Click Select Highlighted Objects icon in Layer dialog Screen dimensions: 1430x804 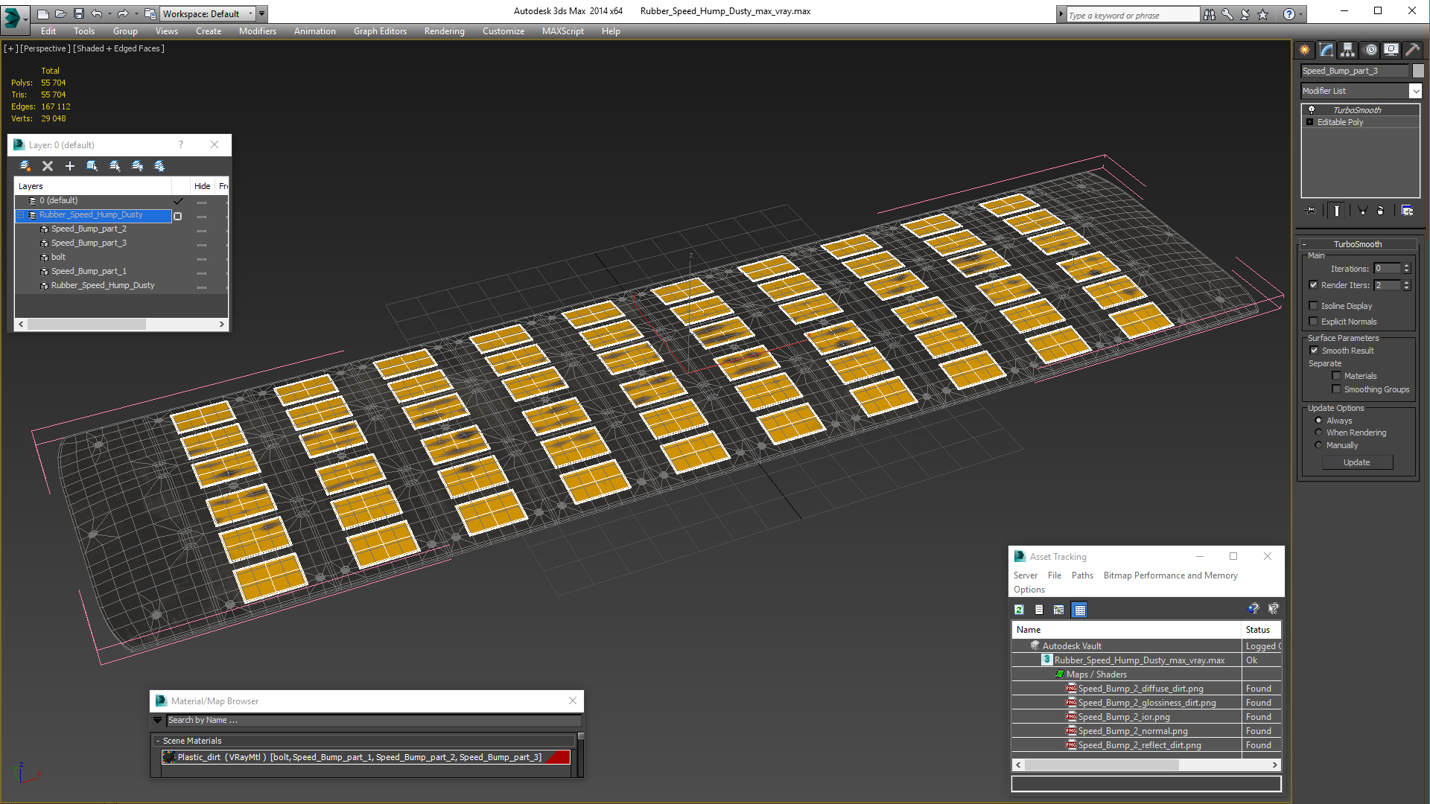92,166
